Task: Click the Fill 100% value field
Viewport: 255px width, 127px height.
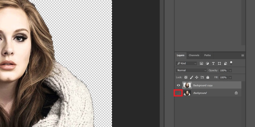Action: coord(224,77)
